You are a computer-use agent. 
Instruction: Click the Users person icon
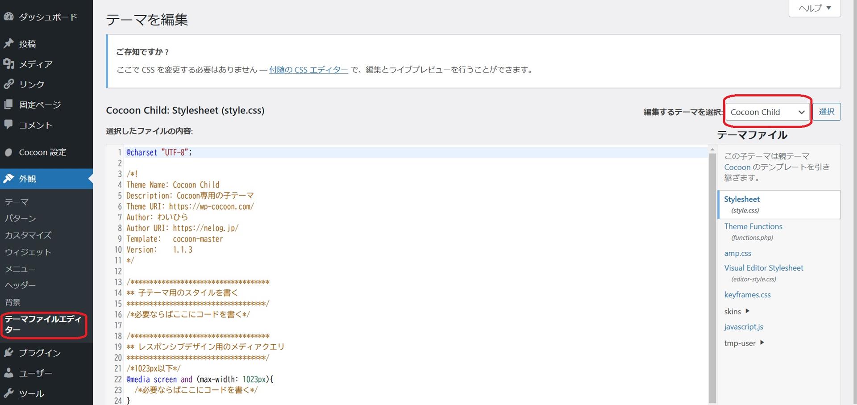click(x=8, y=373)
